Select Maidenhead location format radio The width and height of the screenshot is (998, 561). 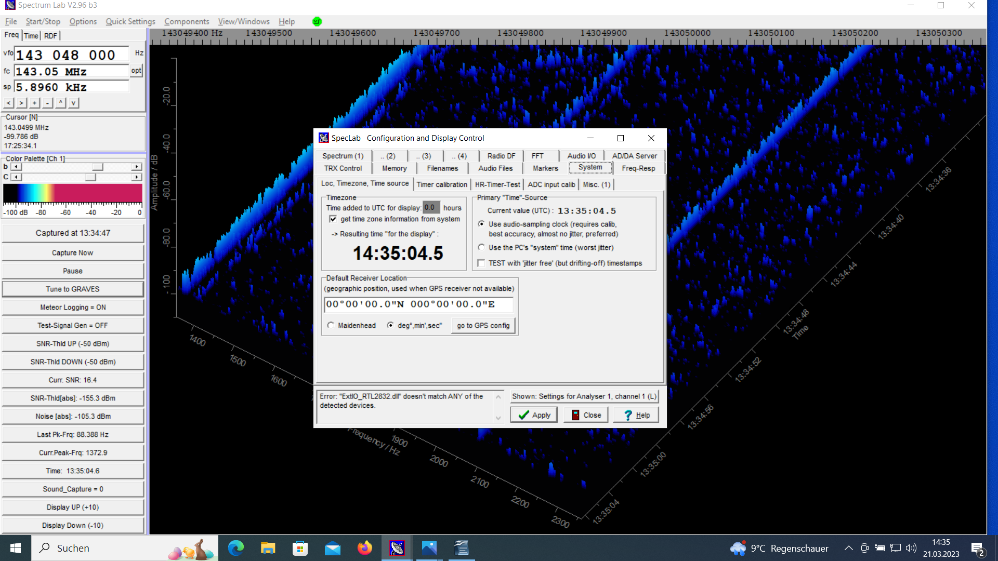[x=331, y=325]
